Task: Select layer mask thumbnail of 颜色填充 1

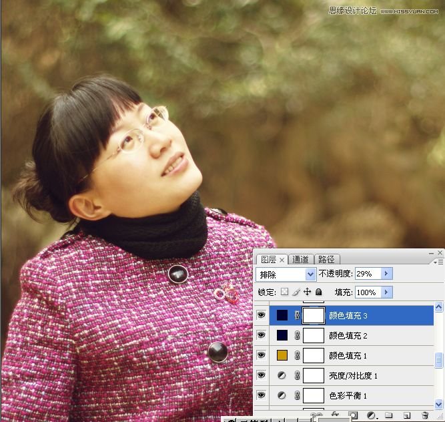Action: pos(314,355)
